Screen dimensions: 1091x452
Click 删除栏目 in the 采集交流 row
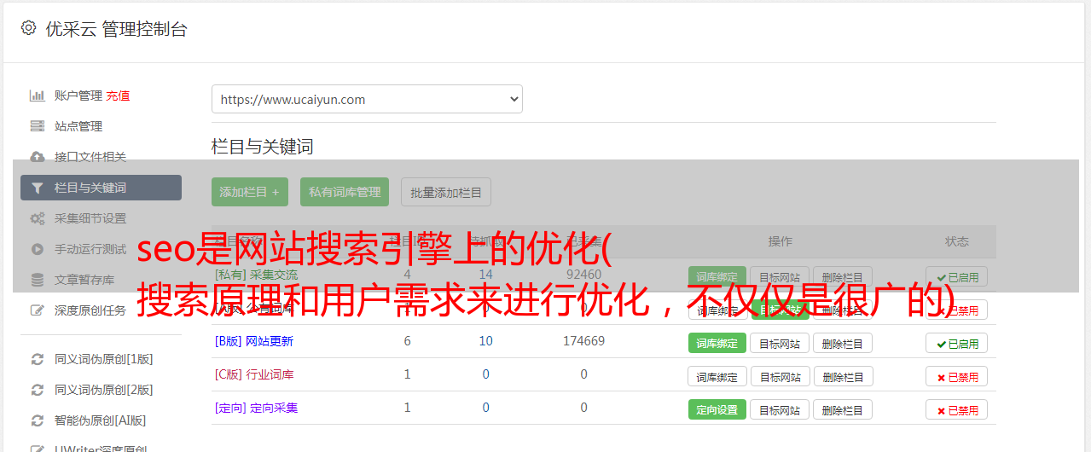(x=843, y=276)
